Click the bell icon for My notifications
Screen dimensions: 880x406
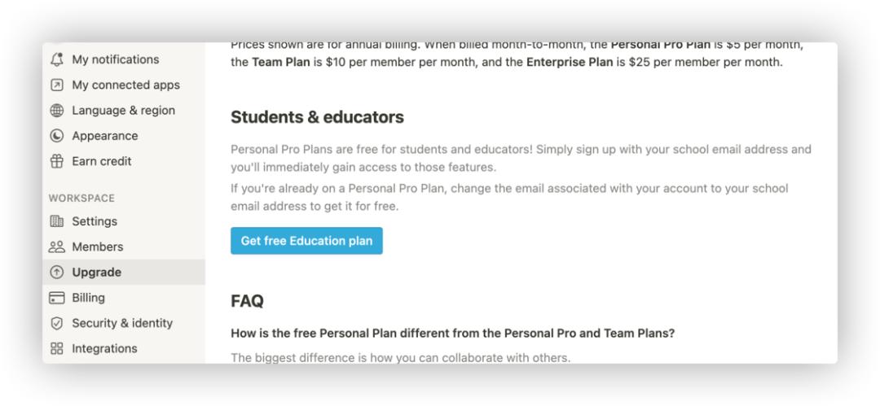(57, 59)
